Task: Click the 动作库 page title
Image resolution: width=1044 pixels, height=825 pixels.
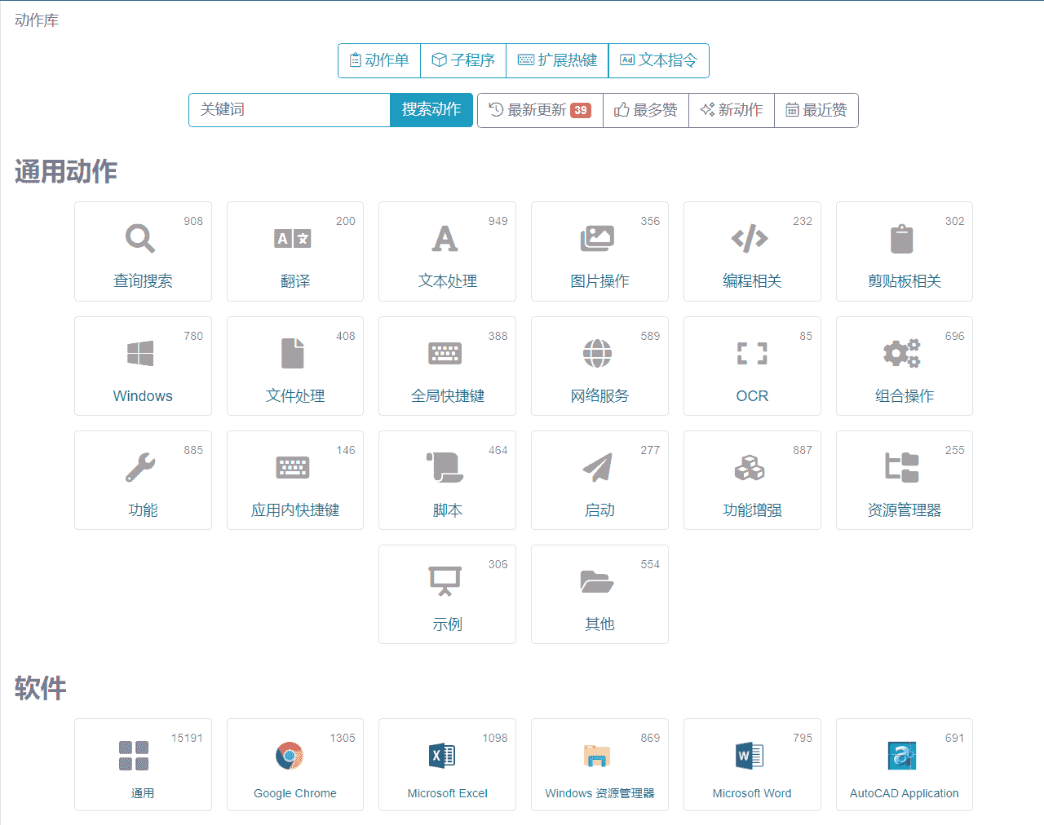Action: 37,20
